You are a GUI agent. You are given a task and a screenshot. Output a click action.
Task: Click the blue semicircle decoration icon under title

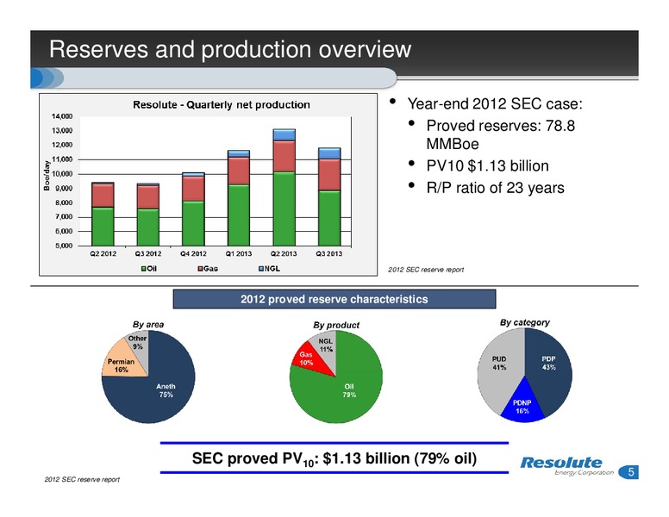47,78
